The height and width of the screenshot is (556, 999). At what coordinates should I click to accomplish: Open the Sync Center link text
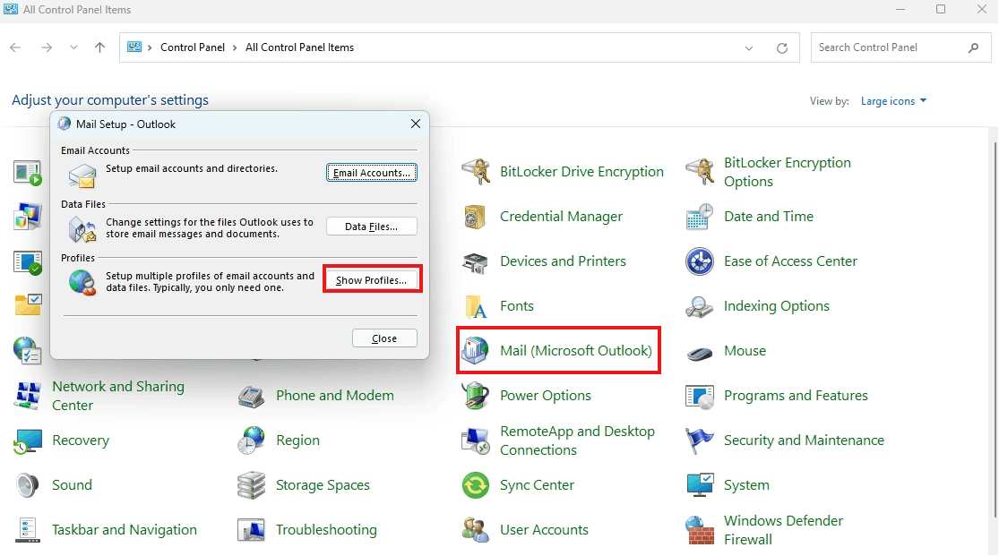click(x=537, y=485)
